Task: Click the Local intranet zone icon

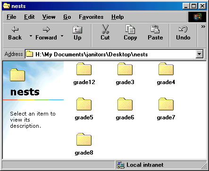Action: (121, 165)
